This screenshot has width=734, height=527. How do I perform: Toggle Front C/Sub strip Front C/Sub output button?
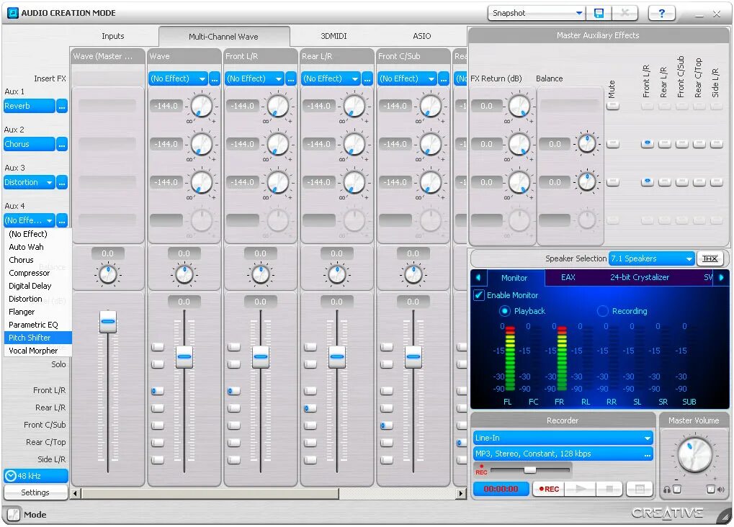coord(387,425)
